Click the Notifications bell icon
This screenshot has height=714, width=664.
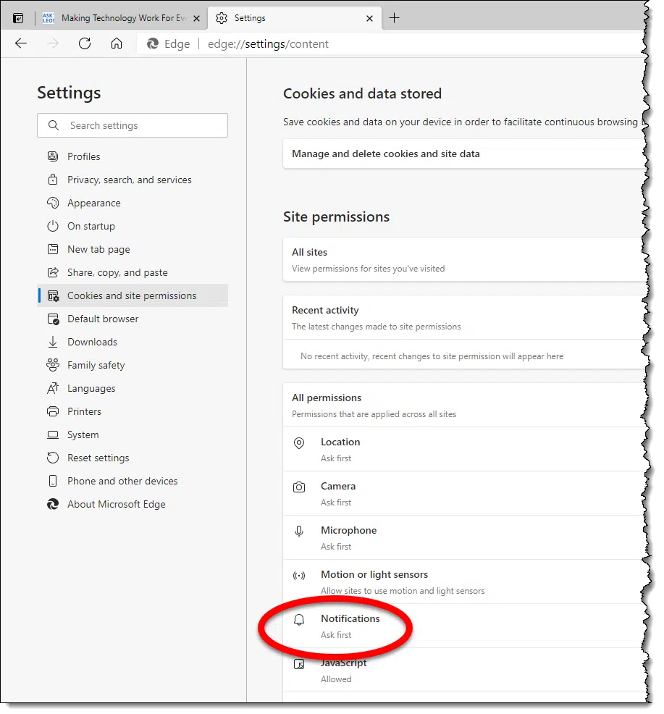pyautogui.click(x=299, y=620)
